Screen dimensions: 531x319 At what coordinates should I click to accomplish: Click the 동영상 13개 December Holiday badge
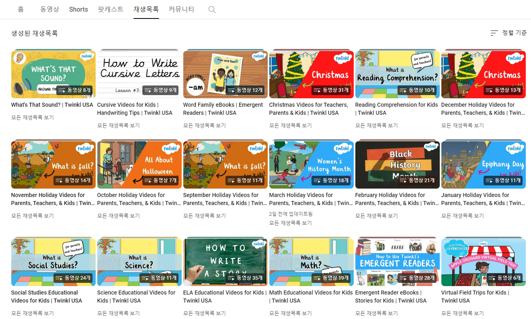click(x=503, y=90)
